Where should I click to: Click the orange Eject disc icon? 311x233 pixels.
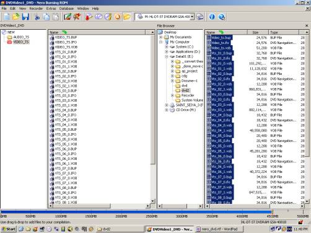[x=118, y=17]
